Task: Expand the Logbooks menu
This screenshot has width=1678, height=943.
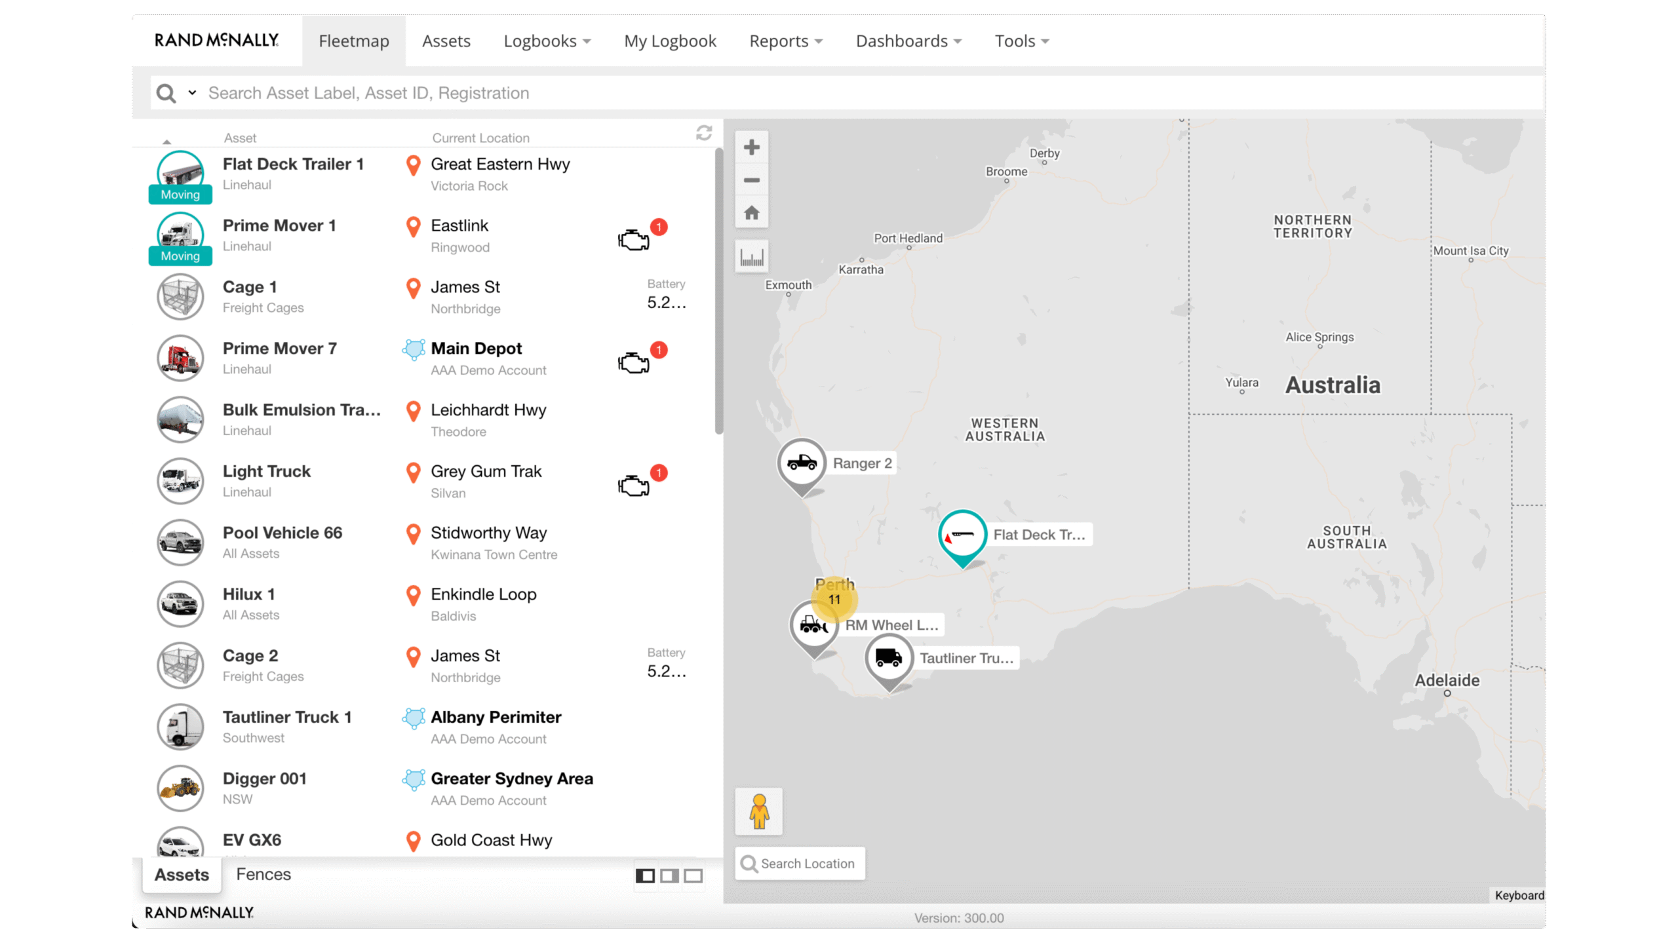Action: [x=547, y=41]
